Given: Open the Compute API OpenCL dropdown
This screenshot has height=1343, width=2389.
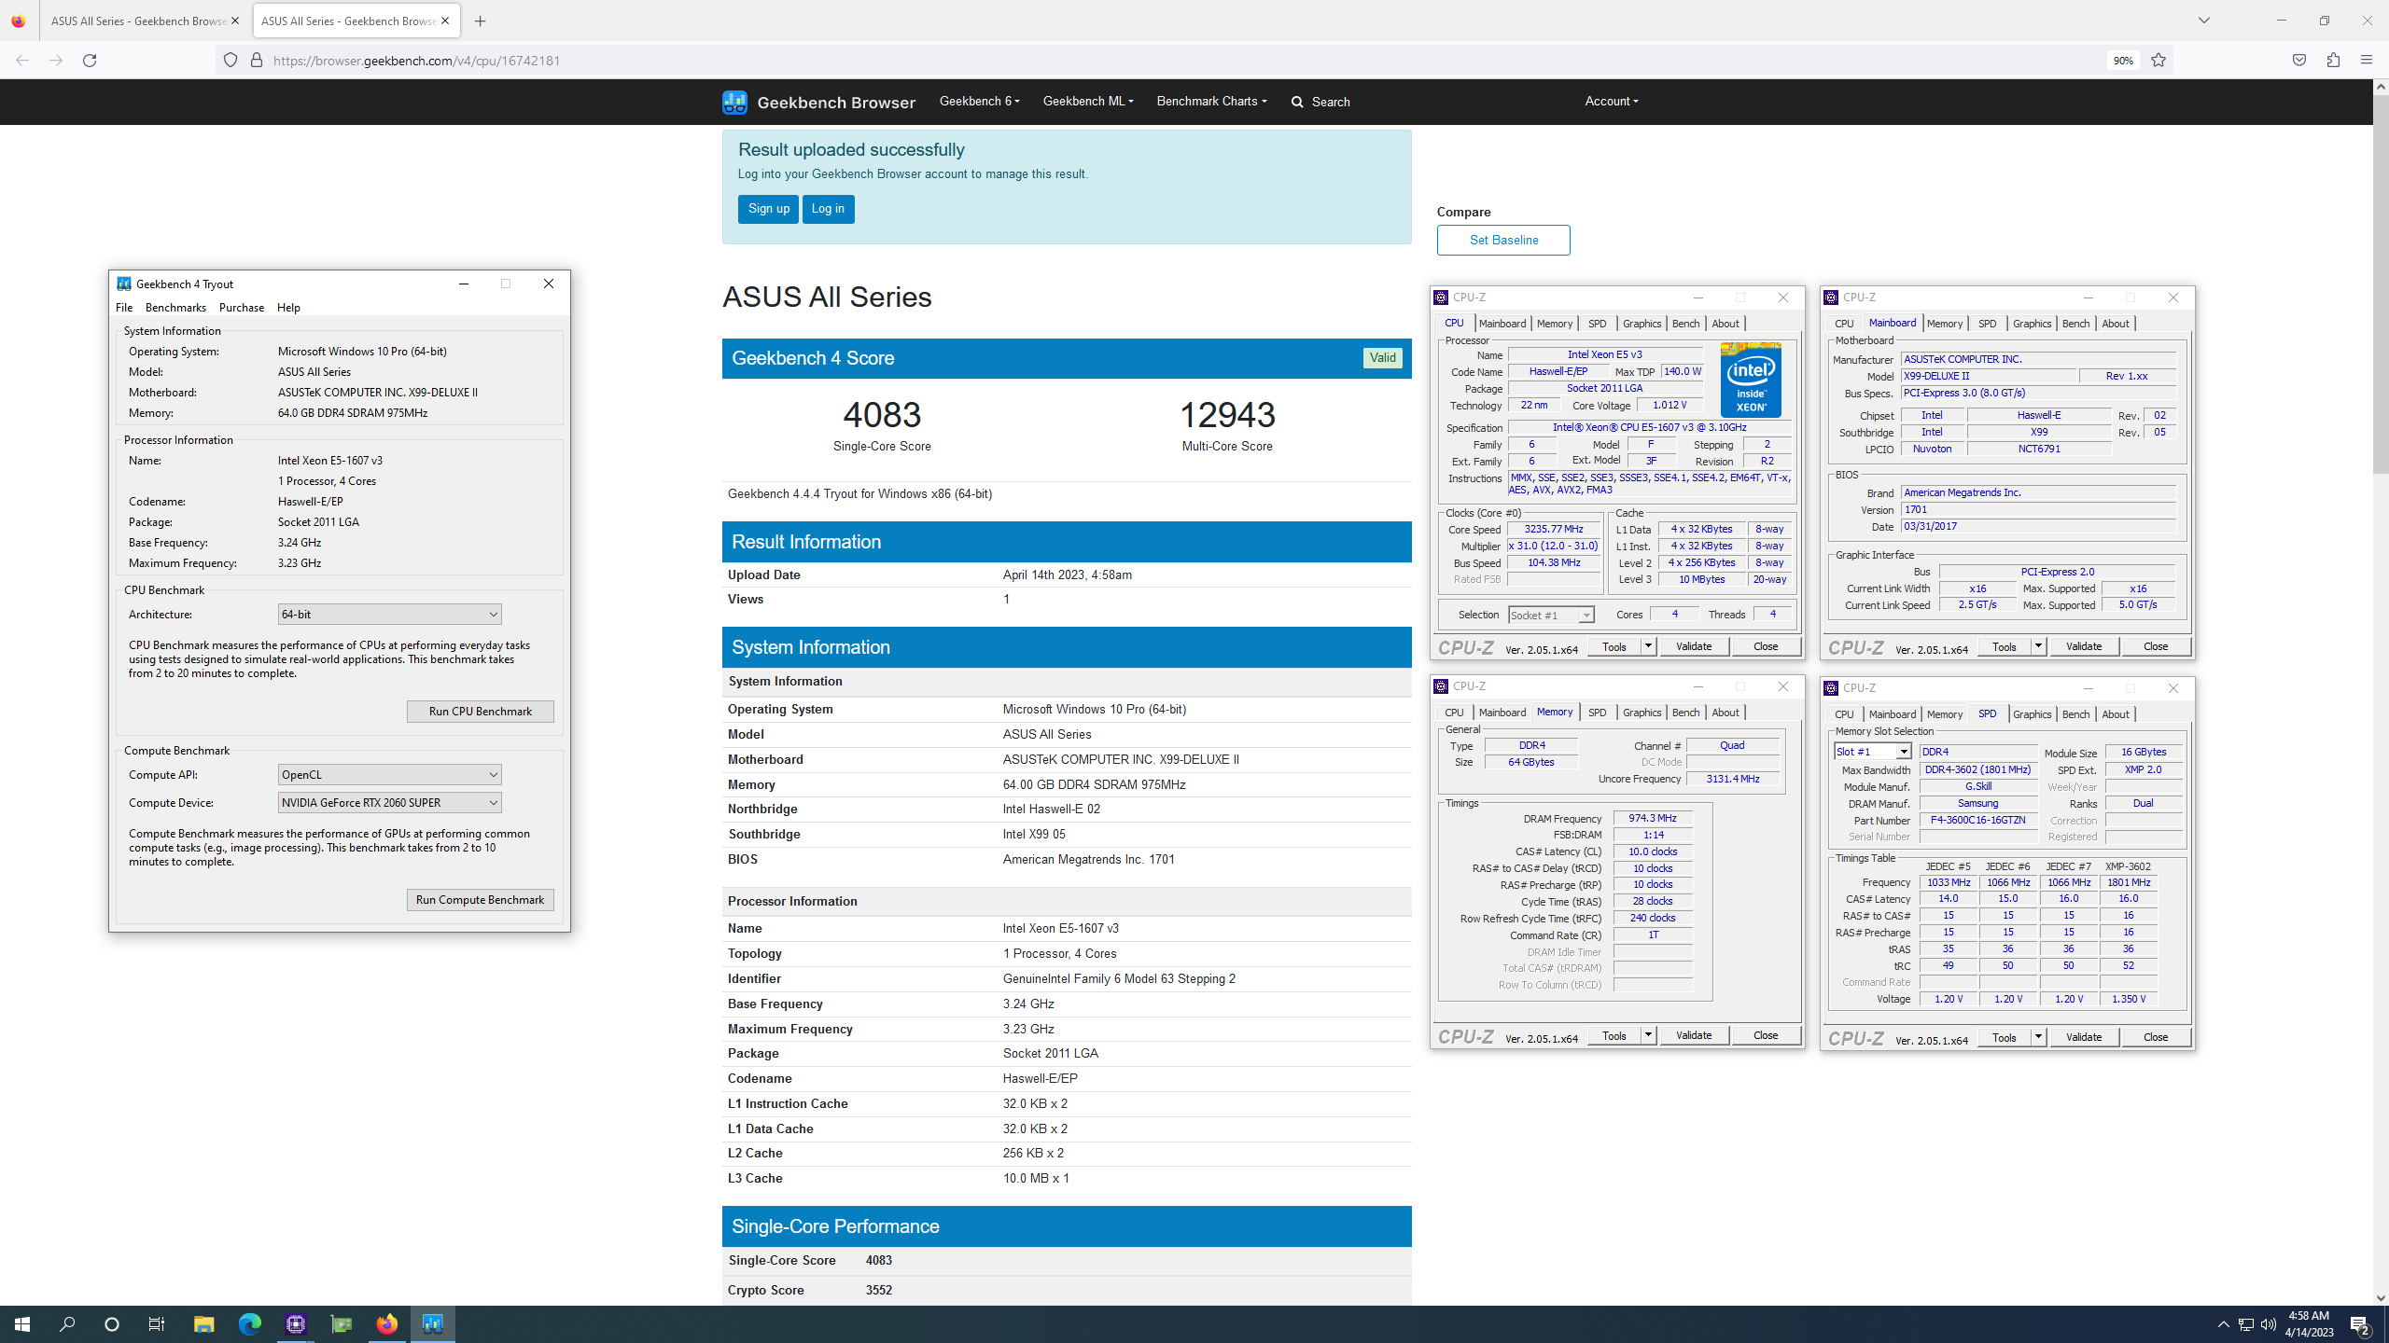Looking at the screenshot, I should [x=389, y=774].
